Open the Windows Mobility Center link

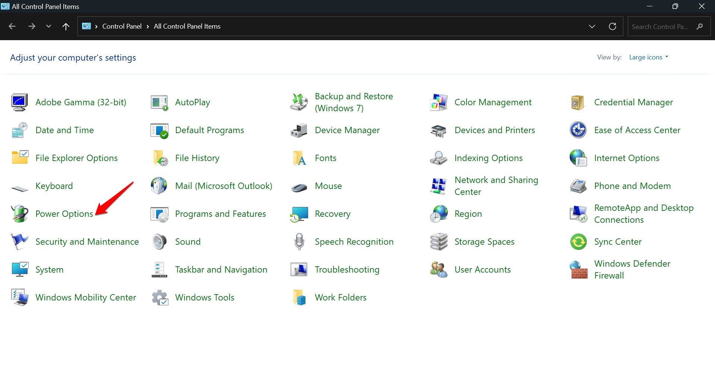click(x=86, y=298)
